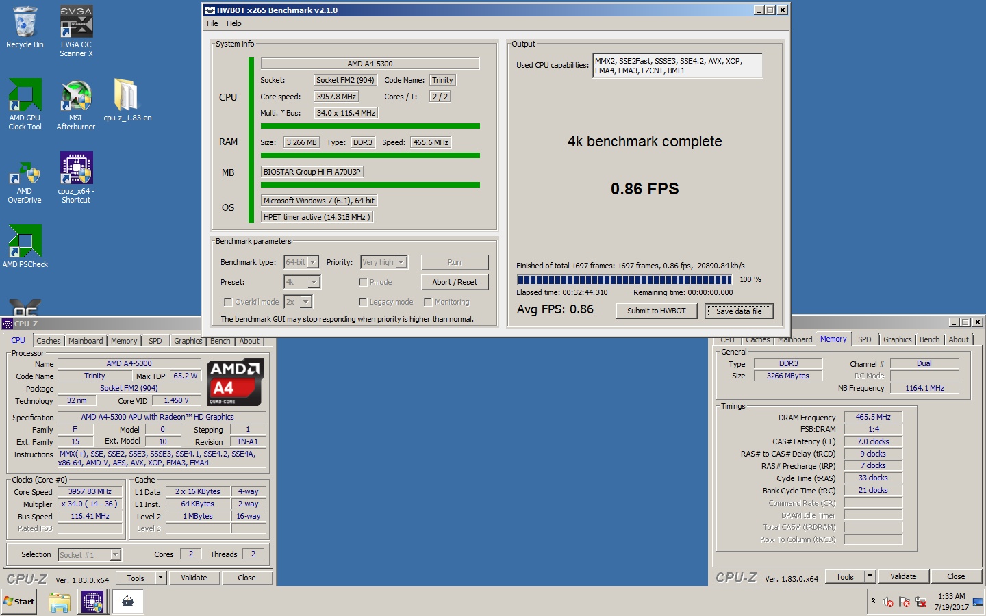
Task: Launch the AMD PSCheck shortcut
Action: tap(25, 246)
